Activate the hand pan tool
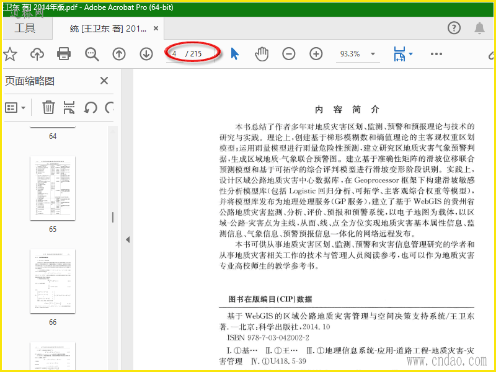Viewport: 496px width, 372px height. click(x=262, y=54)
